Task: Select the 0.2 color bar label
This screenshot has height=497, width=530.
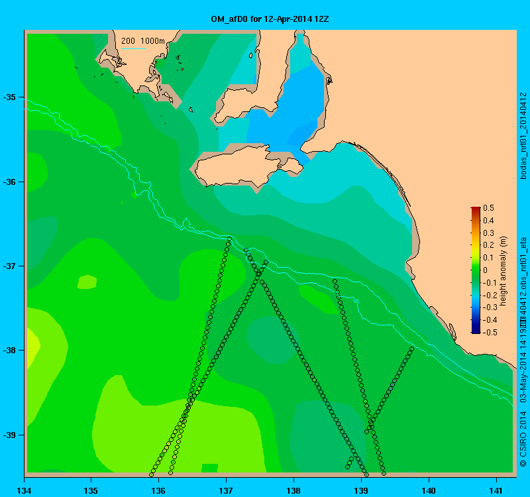Action: coord(488,245)
